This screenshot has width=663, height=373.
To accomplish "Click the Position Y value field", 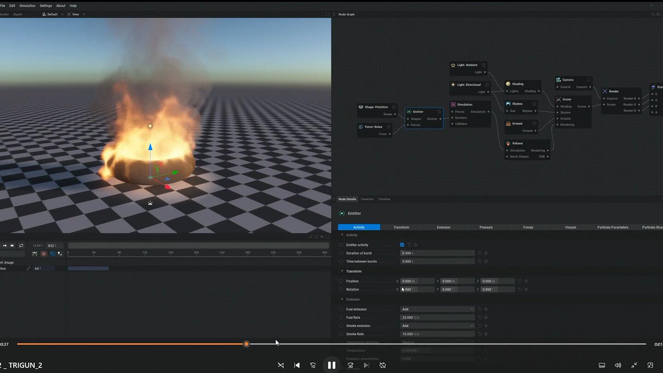I will [x=457, y=281].
